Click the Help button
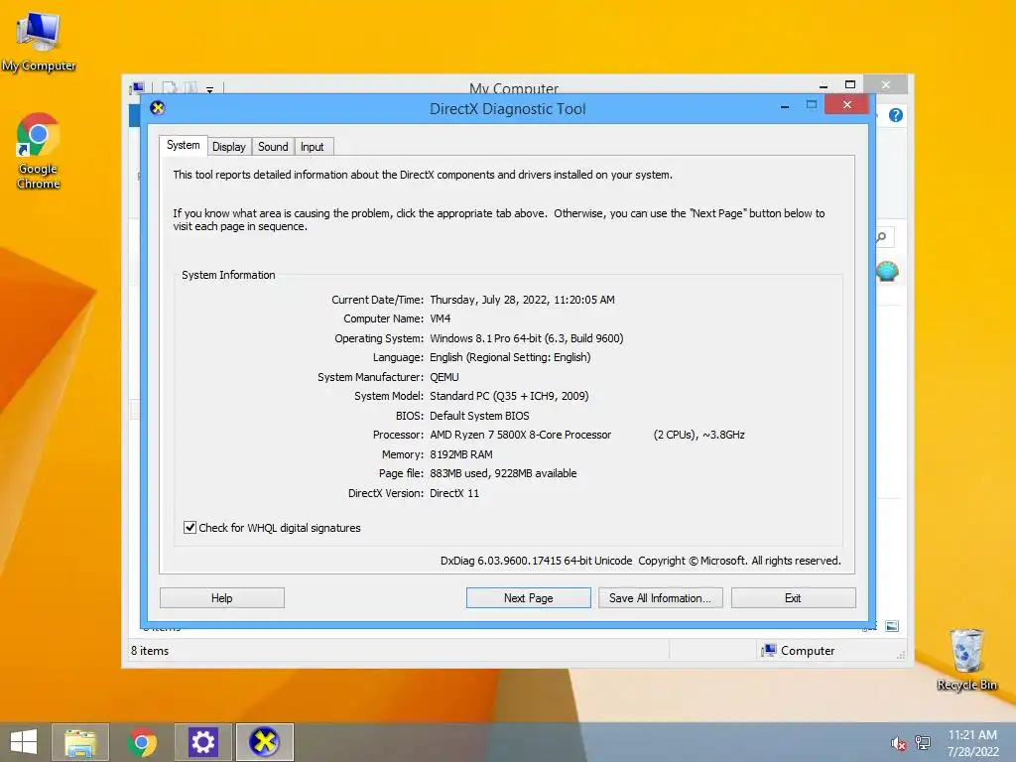The height and width of the screenshot is (762, 1016). (x=221, y=598)
